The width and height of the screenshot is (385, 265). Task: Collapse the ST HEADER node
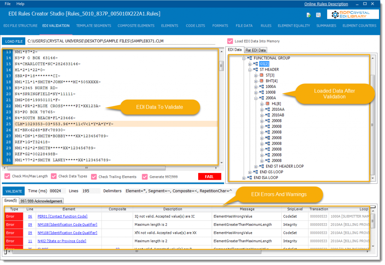(x=249, y=70)
